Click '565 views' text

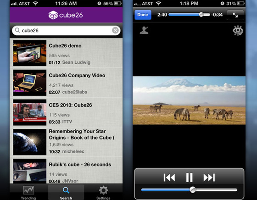[x=59, y=56]
